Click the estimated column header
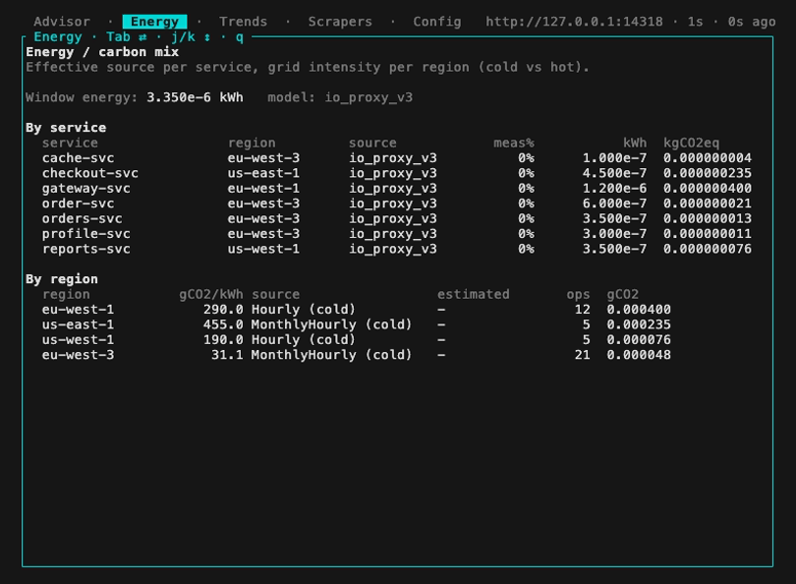This screenshot has height=584, width=796. coord(473,295)
